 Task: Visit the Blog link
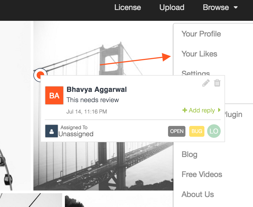point(189,154)
